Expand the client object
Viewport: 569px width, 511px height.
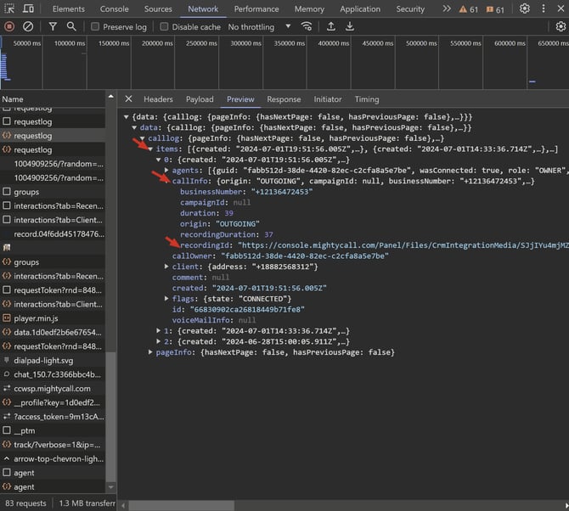pos(166,267)
